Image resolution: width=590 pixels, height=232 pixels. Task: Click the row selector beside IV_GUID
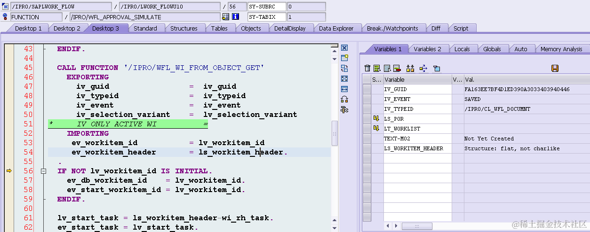pos(367,89)
